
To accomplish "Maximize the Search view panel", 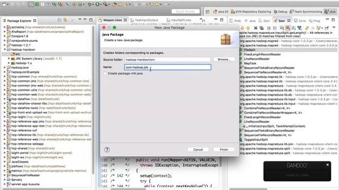I will point(333,20).
